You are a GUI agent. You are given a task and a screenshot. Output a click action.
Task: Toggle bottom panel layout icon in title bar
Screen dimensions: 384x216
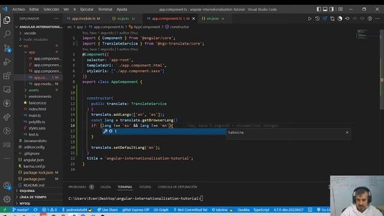pyautogui.click(x=325, y=10)
